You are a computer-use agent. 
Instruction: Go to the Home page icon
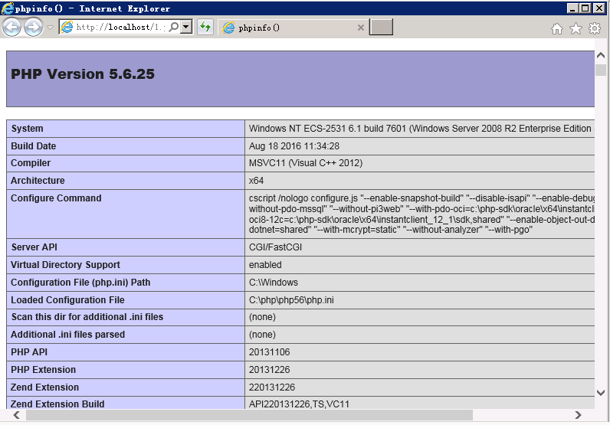click(x=557, y=28)
